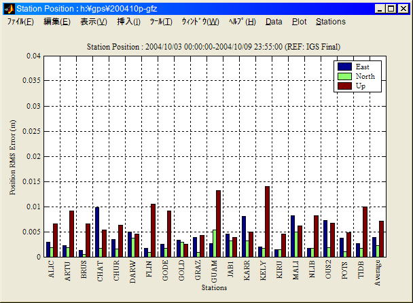Open the 編集(E) menu

pos(56,22)
